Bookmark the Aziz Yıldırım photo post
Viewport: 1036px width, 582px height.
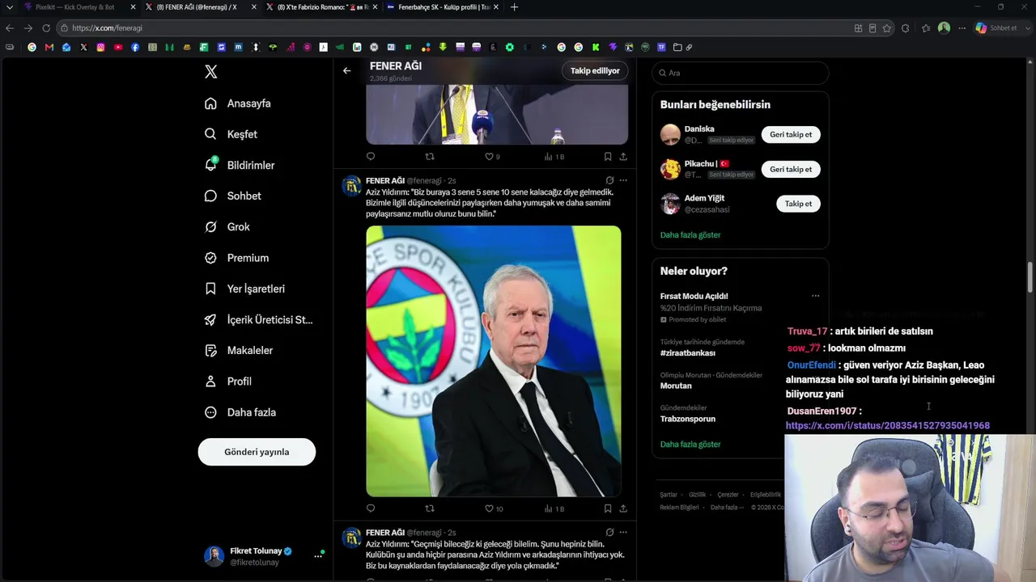point(607,508)
